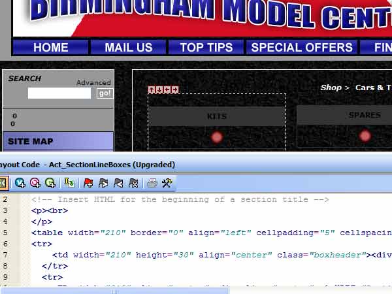Viewport: 392px width, 294px height.
Task: Follow the Advanced search link
Action: pyautogui.click(x=93, y=83)
